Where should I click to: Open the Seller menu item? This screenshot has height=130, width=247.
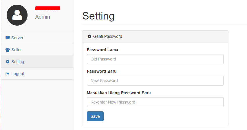[37, 50]
